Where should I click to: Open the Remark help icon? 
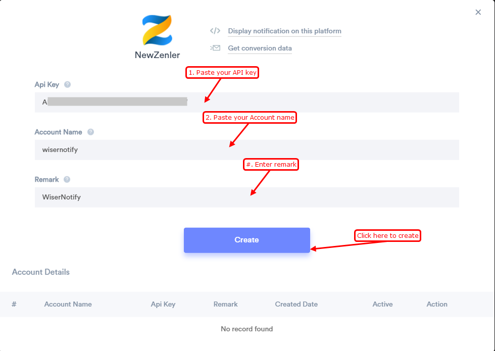[67, 179]
